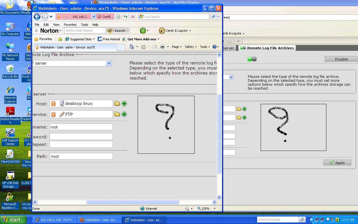This screenshot has width=358, height=224.
Task: Open the Safety dropdown in IE command bar
Action: 191,47
